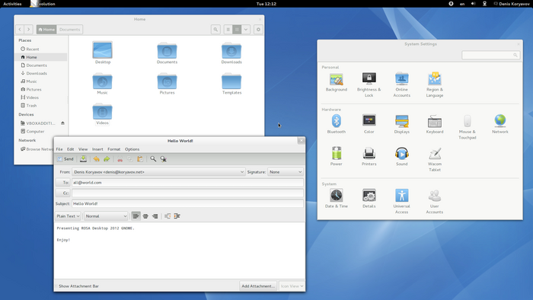Open the View menu in the composer
Viewport: 533px width, 300px height.
coord(83,149)
